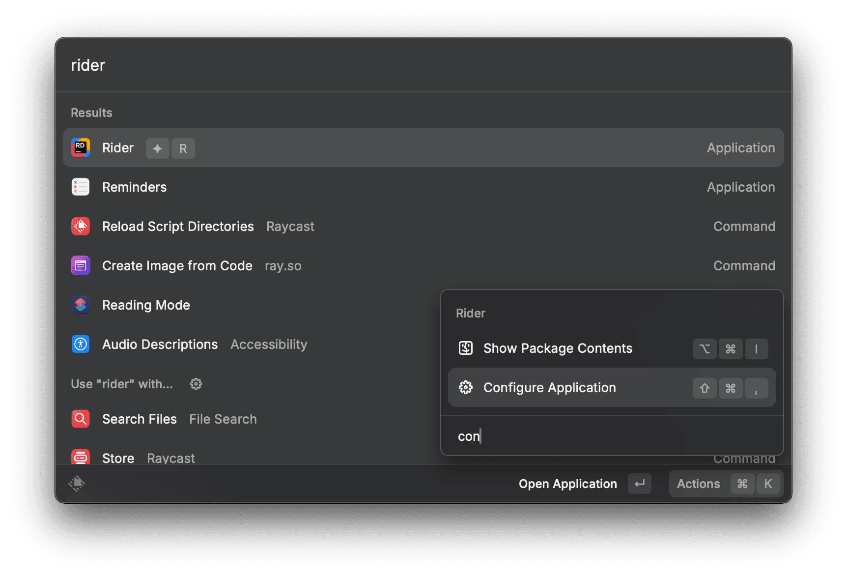The height and width of the screenshot is (576, 847).
Task: Click the Rider application icon
Action: [81, 147]
